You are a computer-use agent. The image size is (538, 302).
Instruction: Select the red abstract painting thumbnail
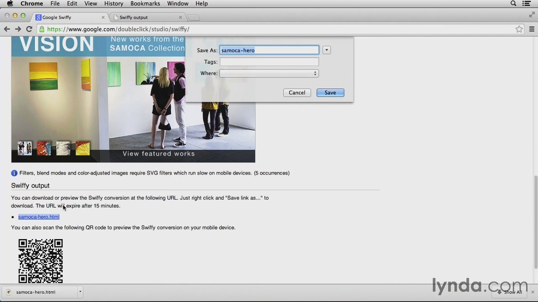click(x=44, y=148)
